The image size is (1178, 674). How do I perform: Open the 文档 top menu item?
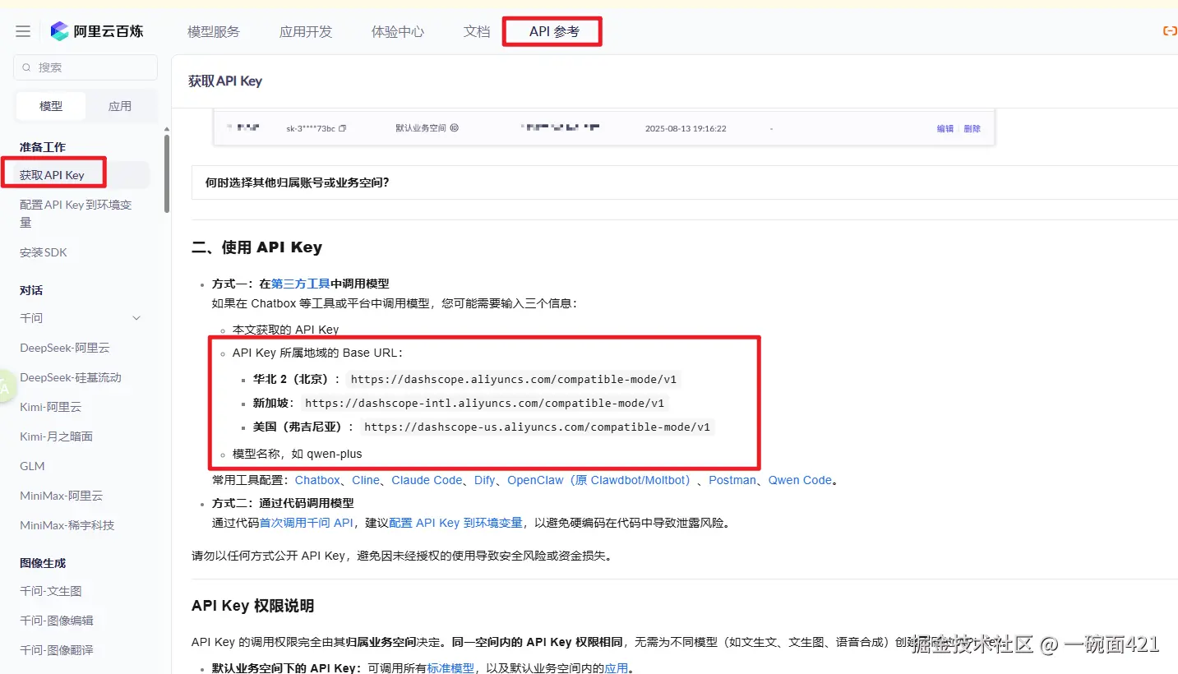coord(477,31)
